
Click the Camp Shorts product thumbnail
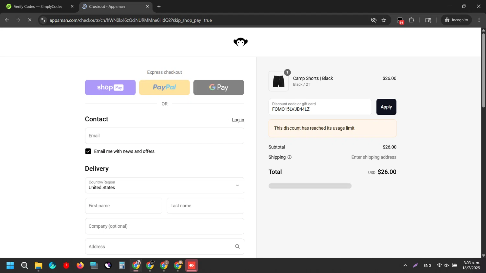click(x=279, y=81)
